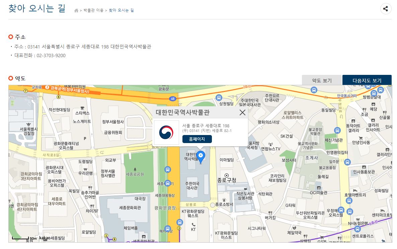Click the museum logo thumbnail in popup
This screenshot has width=397, height=249.
tap(166, 132)
